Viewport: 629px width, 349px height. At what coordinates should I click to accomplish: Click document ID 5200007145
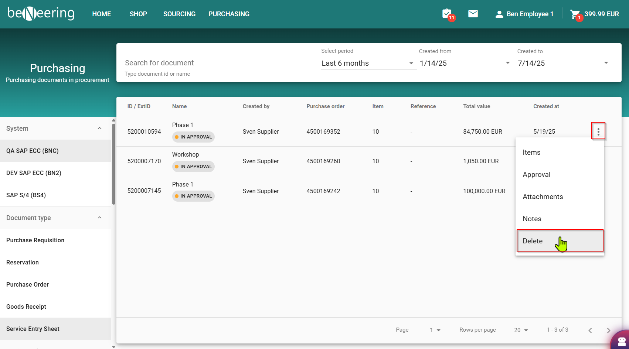[x=144, y=191]
